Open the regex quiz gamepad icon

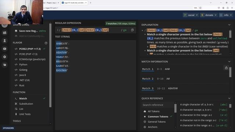[5, 49]
